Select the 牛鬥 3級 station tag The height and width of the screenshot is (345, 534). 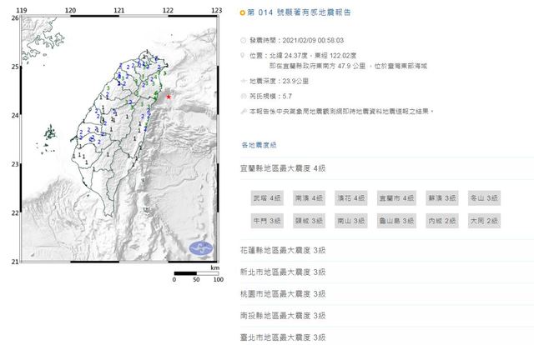(x=267, y=221)
